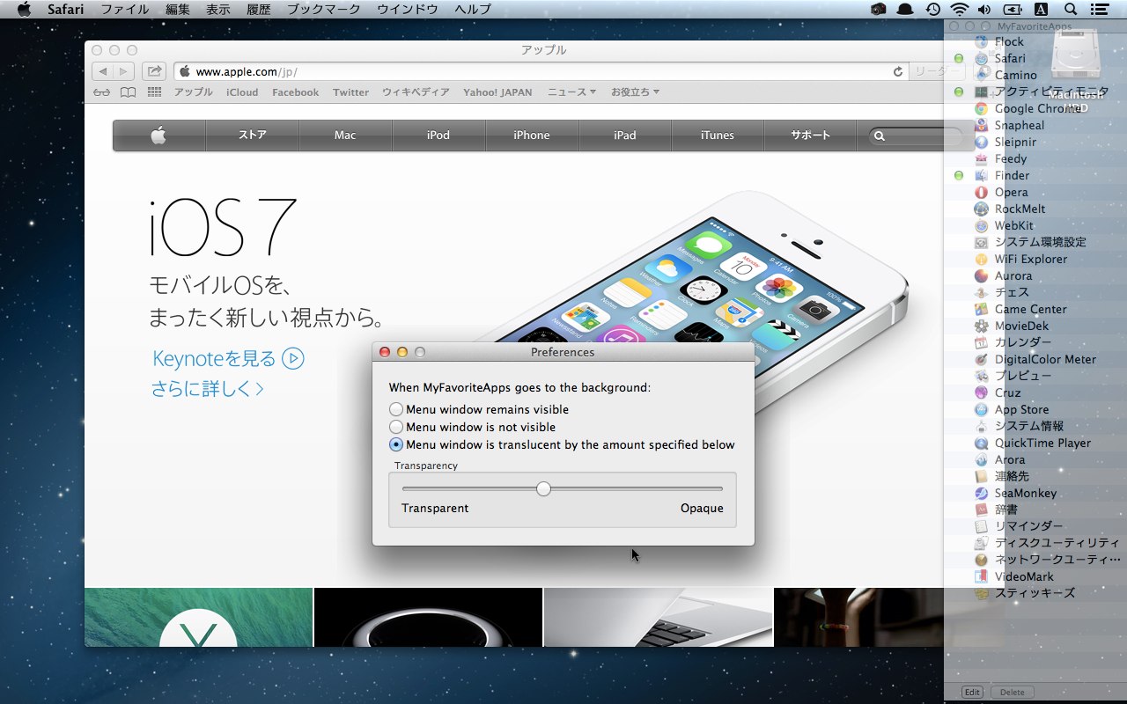Open the Facebook bookmark
This screenshot has width=1127, height=704.
pyautogui.click(x=295, y=92)
